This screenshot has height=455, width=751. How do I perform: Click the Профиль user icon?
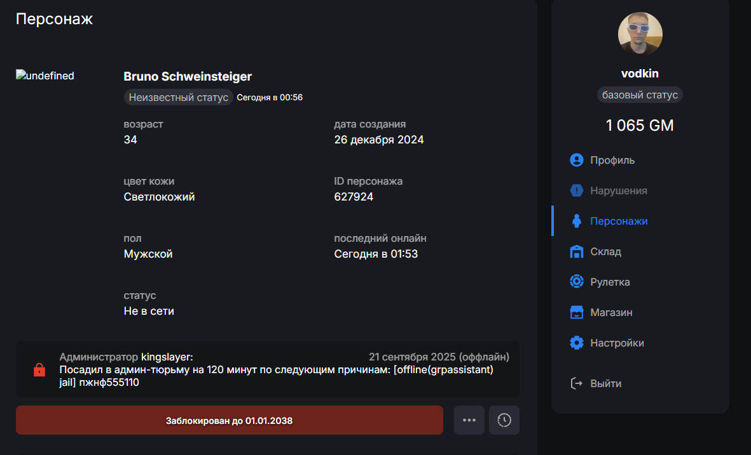[577, 160]
